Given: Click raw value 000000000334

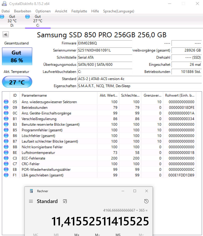Looking at the screenshot, I should [181, 119].
